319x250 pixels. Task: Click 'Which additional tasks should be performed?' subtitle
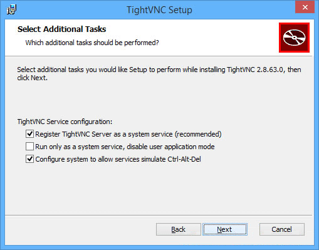[92, 43]
